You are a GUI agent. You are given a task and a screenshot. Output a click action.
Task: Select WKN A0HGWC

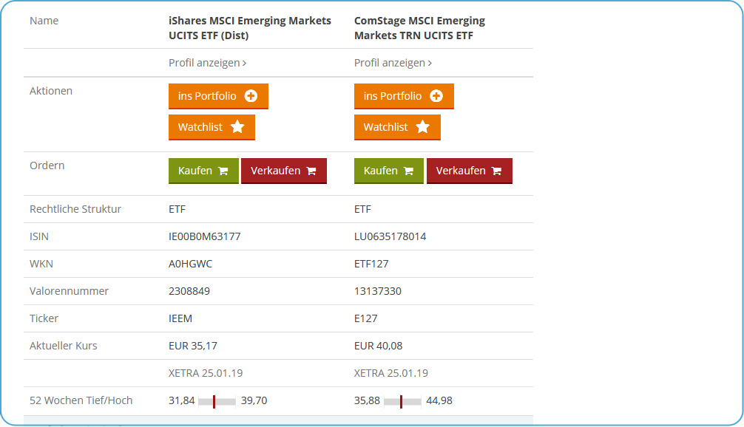[x=190, y=264]
